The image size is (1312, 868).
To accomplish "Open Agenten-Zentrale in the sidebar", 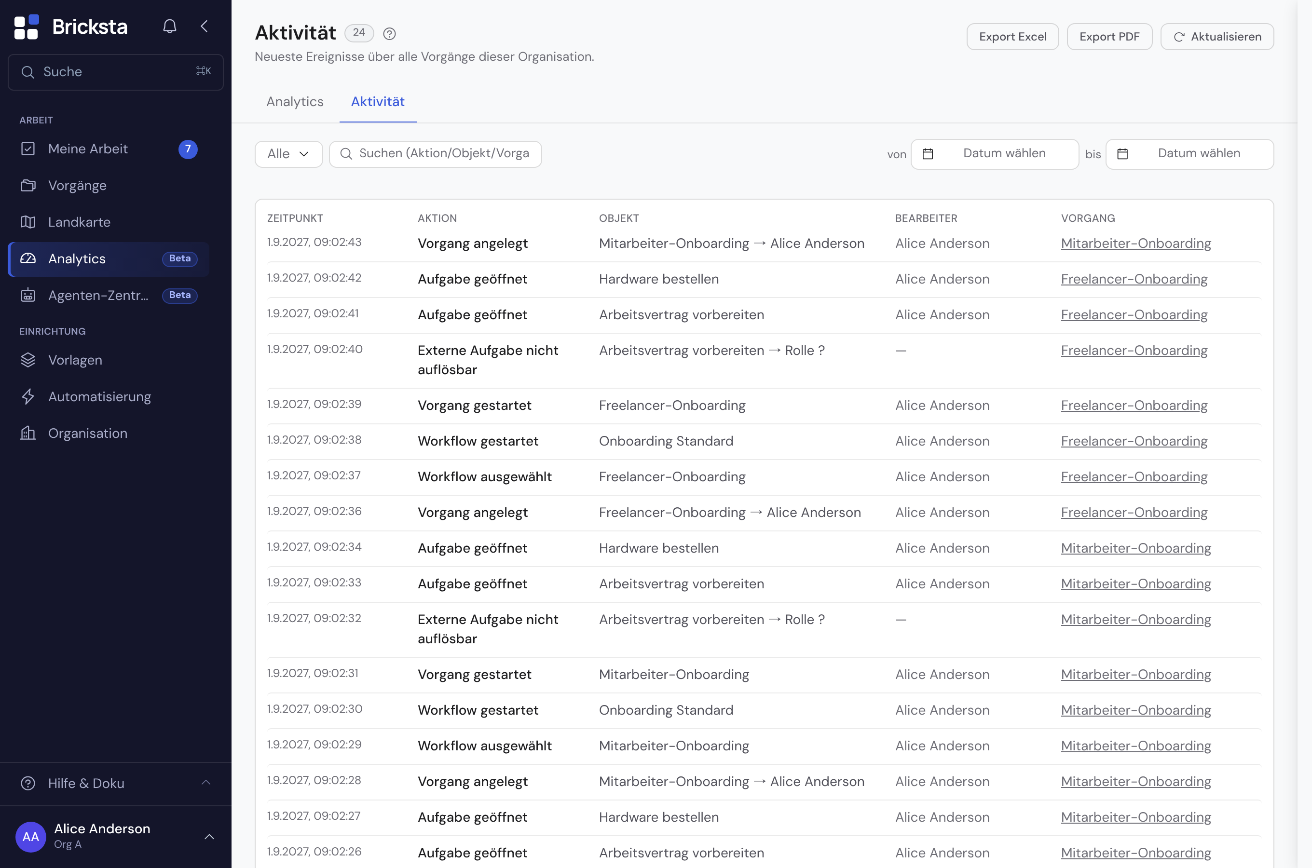I will (109, 295).
